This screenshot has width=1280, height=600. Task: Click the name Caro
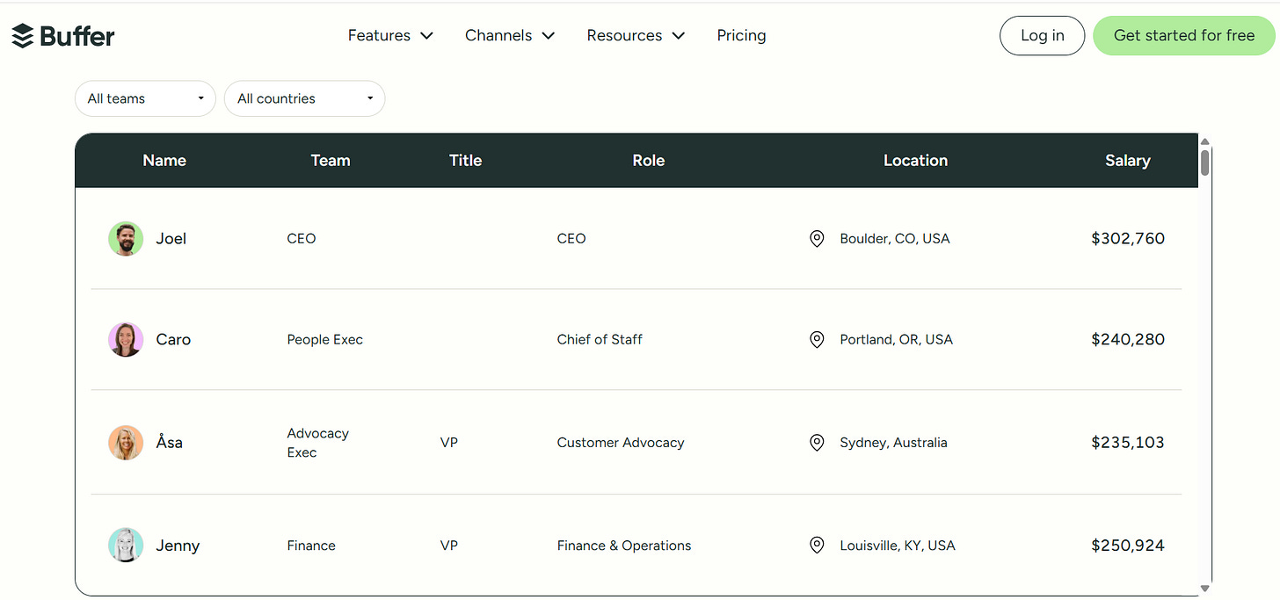pyautogui.click(x=173, y=340)
